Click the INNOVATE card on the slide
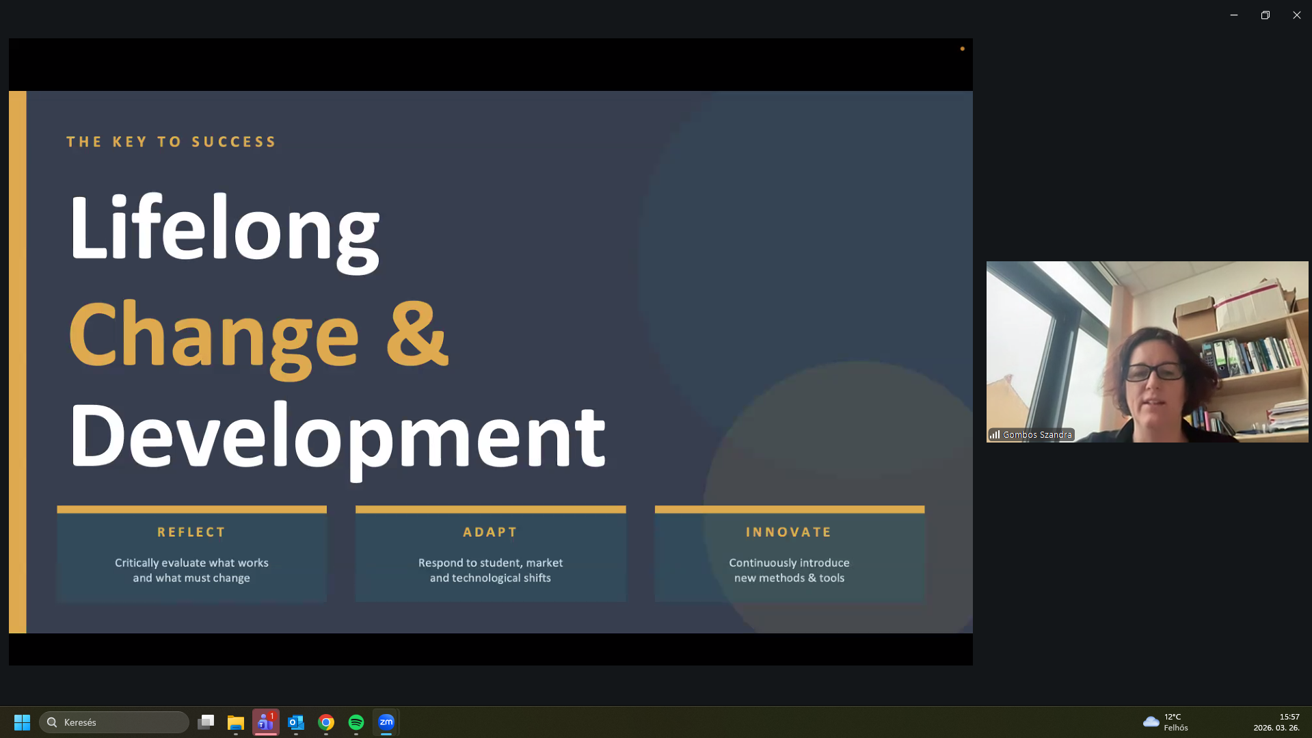 click(789, 554)
